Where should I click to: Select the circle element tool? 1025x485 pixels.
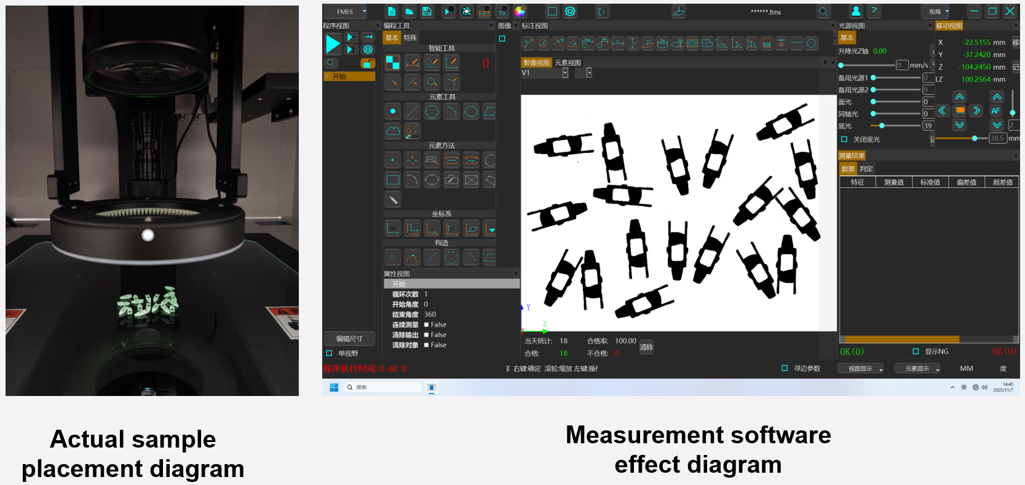pos(432,111)
